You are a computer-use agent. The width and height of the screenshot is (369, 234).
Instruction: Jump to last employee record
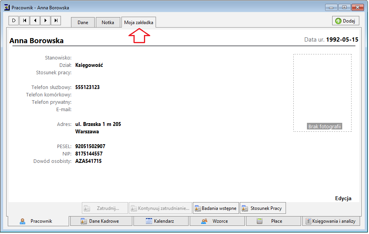pos(56,21)
